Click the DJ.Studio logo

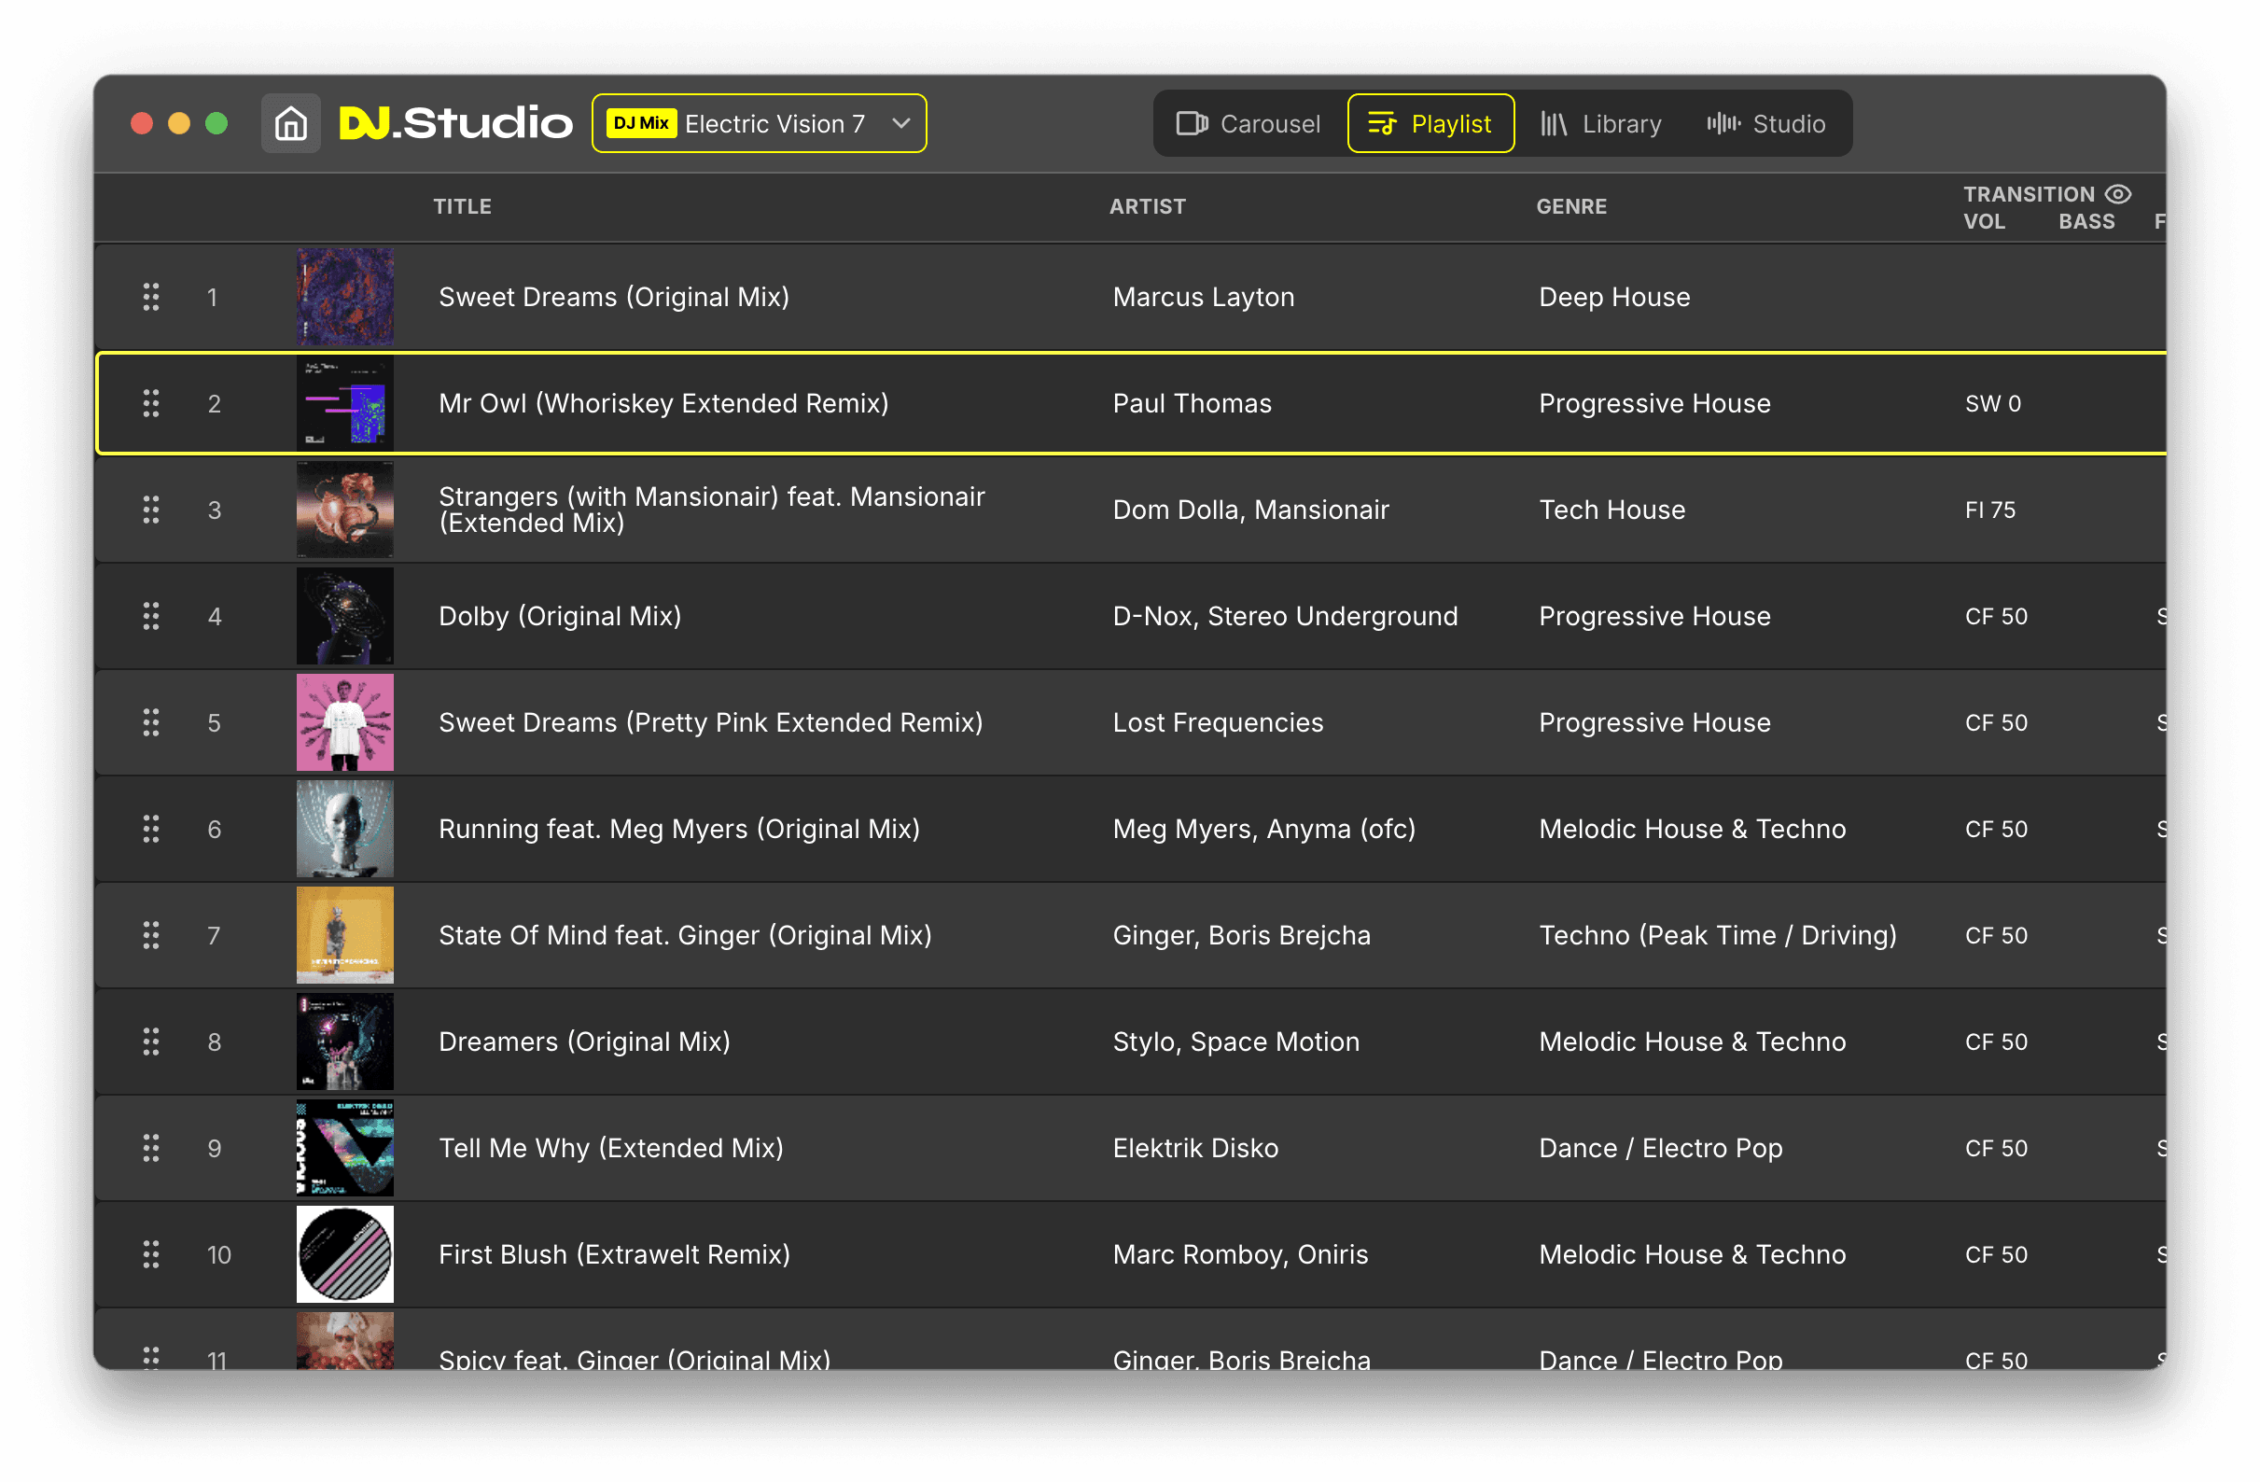coord(455,123)
